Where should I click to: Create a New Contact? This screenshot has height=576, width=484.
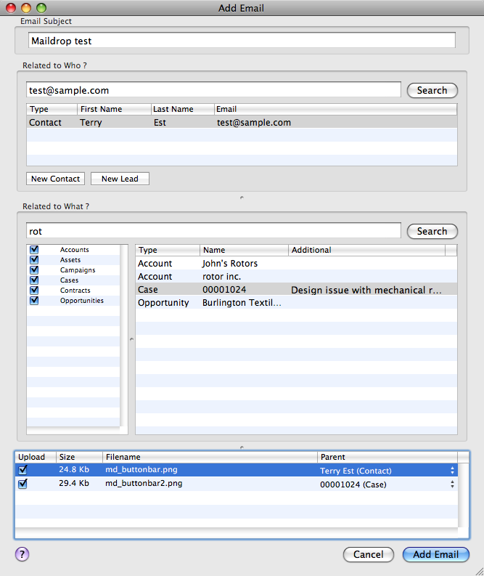click(55, 179)
